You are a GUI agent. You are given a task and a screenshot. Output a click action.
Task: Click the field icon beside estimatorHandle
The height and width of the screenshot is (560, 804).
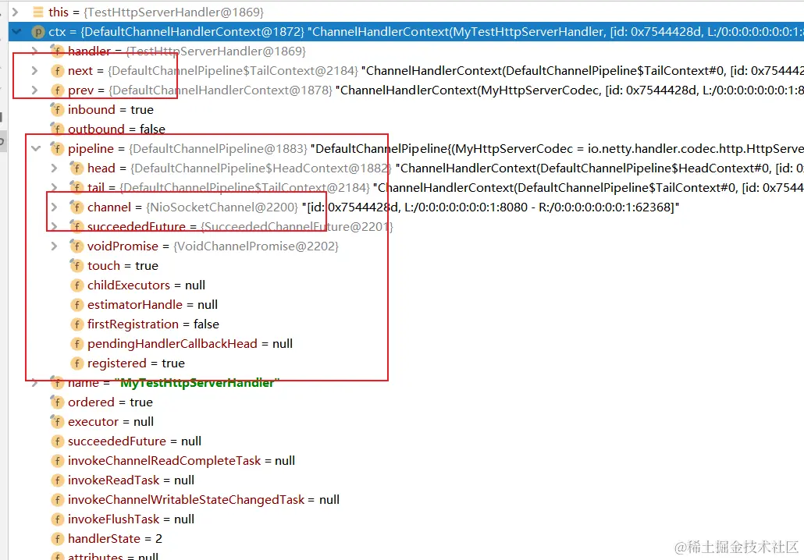77,305
